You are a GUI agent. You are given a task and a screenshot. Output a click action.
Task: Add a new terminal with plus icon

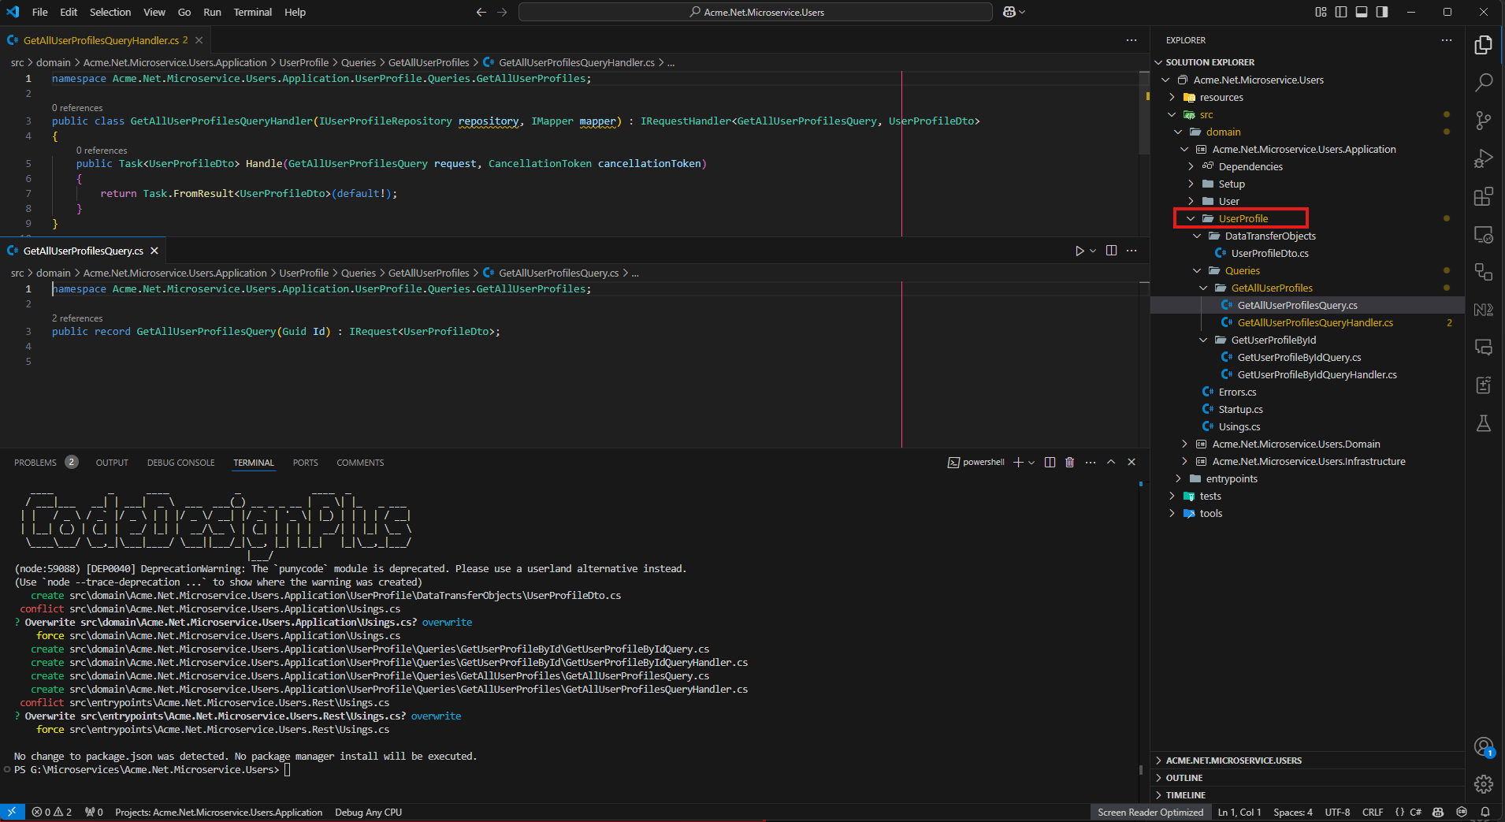point(1018,463)
